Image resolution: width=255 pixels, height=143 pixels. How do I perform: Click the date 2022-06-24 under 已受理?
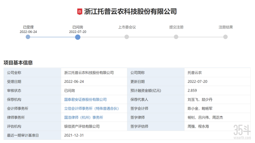[28, 32]
